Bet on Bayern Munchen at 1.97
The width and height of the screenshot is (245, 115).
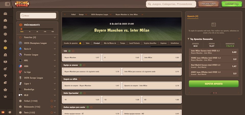point(82,57)
